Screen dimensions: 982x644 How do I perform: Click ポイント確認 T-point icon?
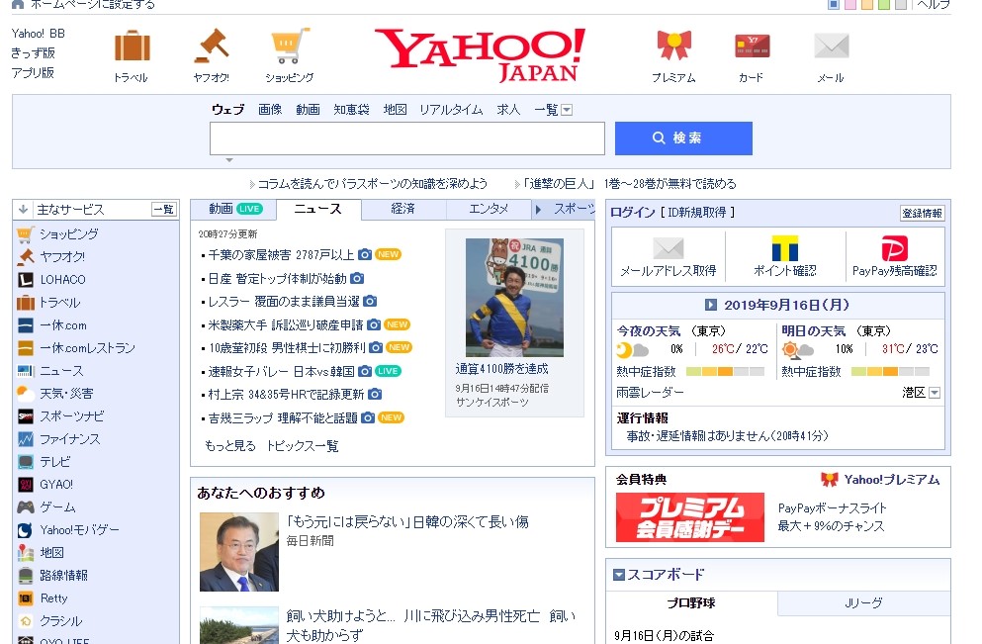tap(785, 248)
